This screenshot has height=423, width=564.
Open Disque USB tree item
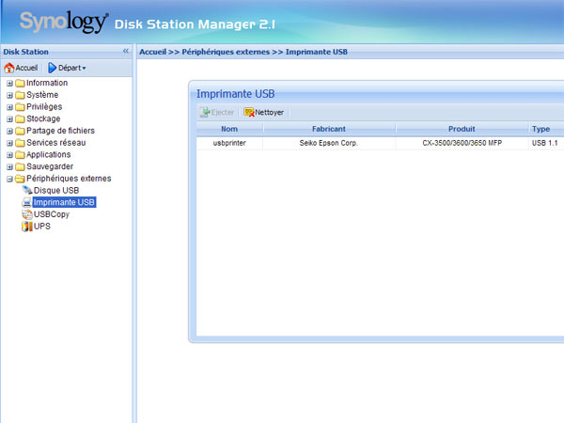56,190
